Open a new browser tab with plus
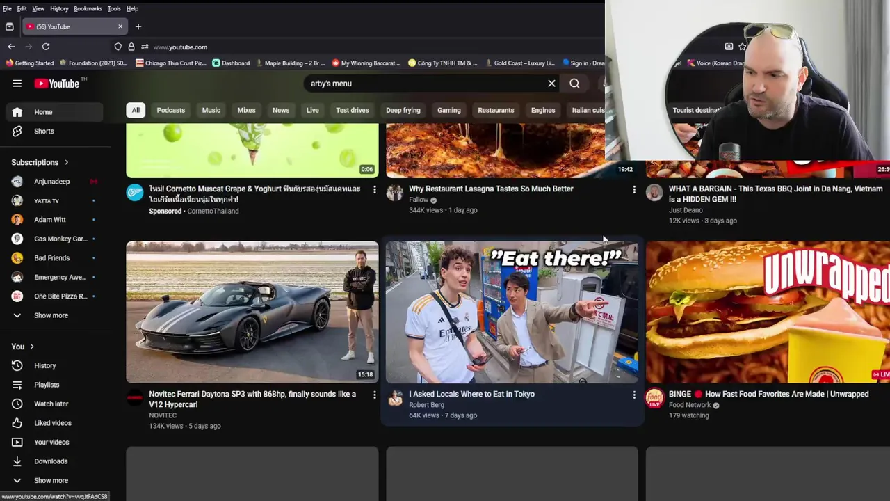Screen dimensions: 890x501 138,26
